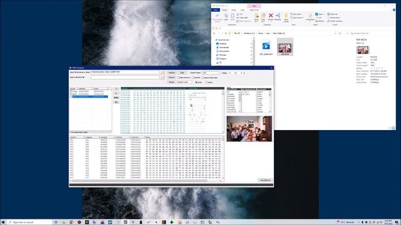The height and width of the screenshot is (225, 401).
Task: Click Copy path in Explorer ribbon
Action: tap(242, 17)
